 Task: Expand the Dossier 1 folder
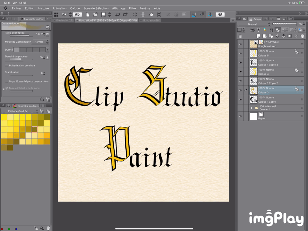pyautogui.click(x=252, y=108)
